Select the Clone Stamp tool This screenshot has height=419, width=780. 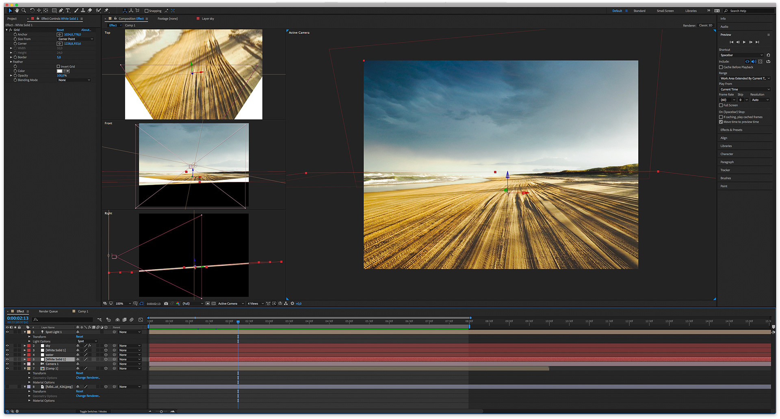83,11
